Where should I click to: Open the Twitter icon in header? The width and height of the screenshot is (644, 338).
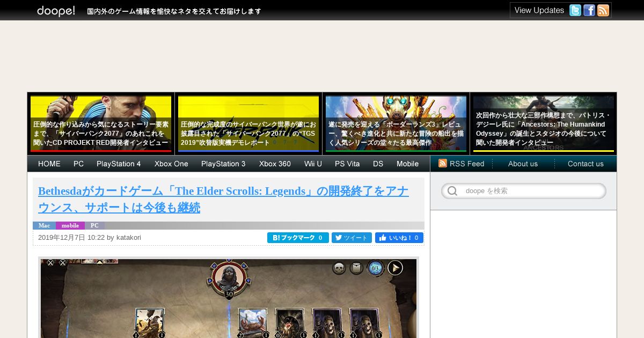[x=575, y=10]
